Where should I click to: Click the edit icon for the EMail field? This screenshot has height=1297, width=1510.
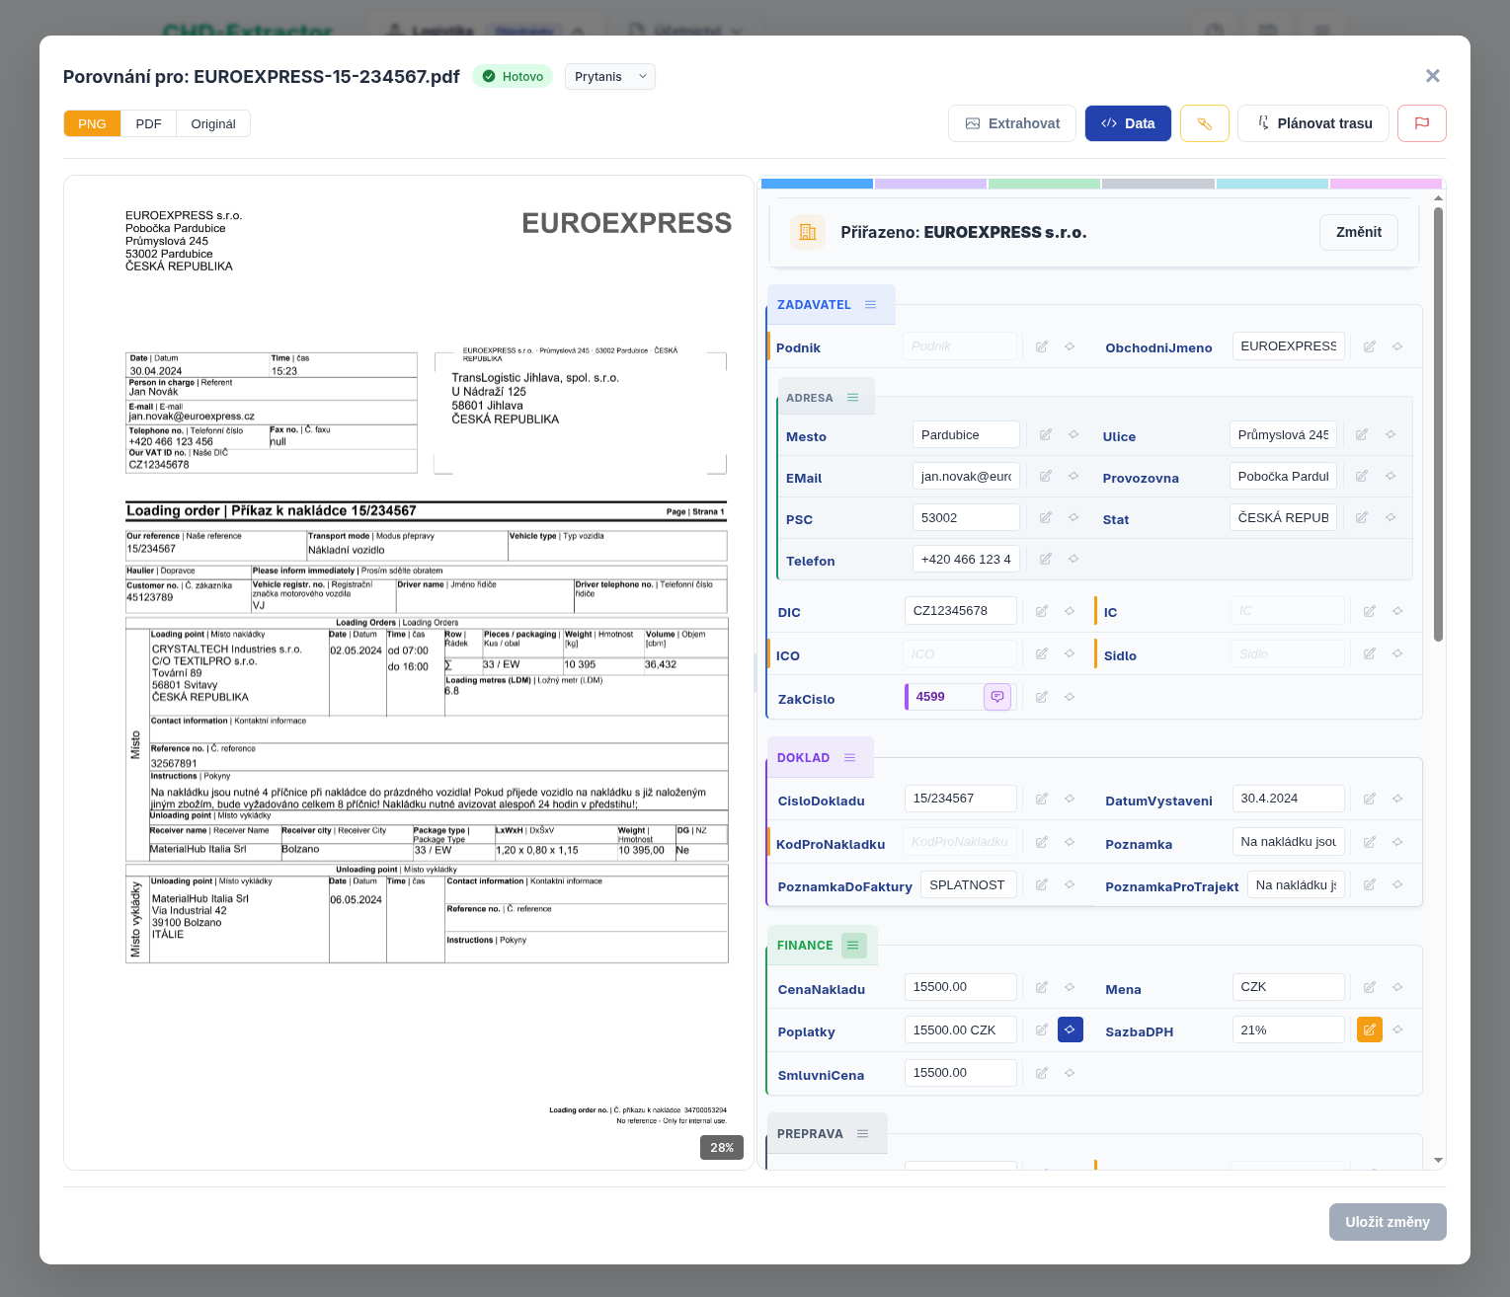pyautogui.click(x=1046, y=476)
